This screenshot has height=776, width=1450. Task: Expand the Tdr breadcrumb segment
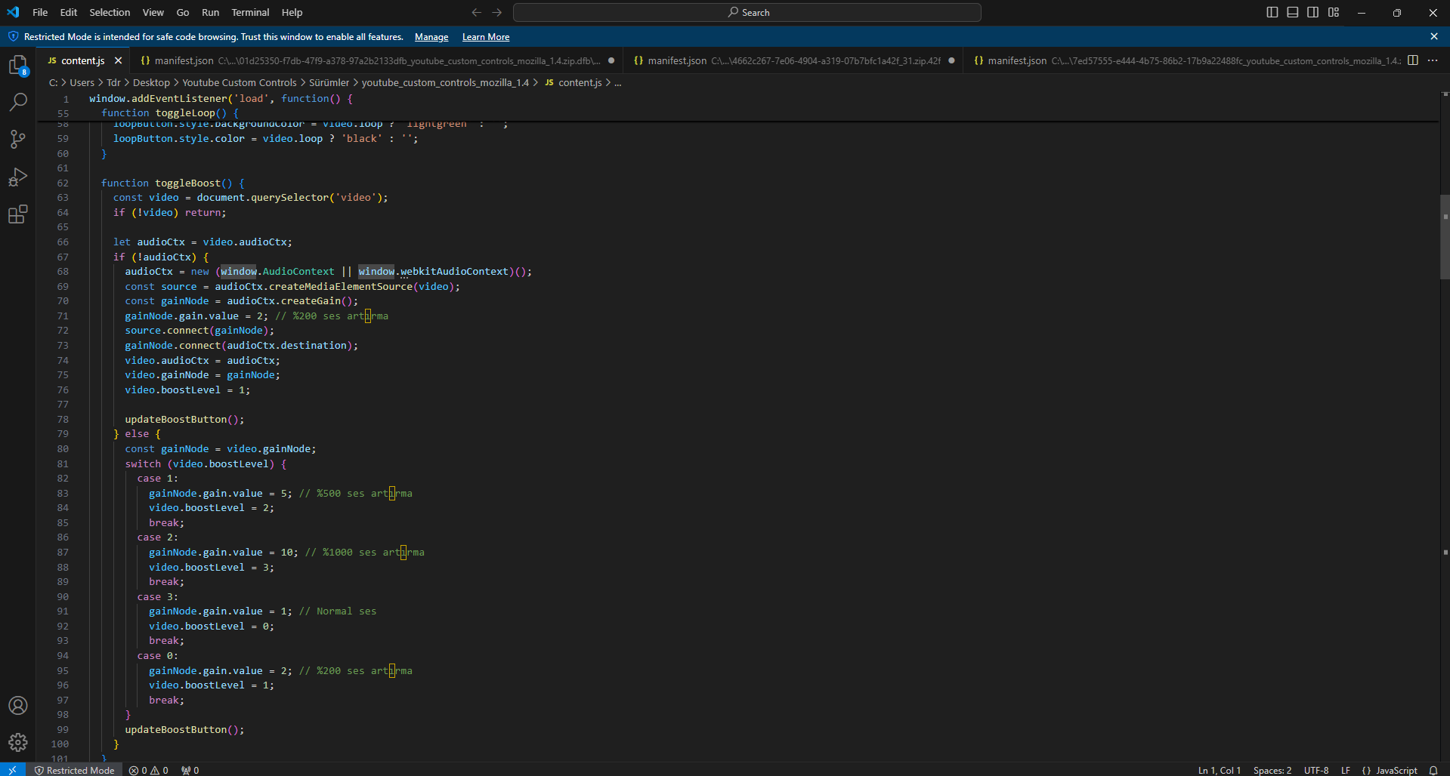pyautogui.click(x=113, y=82)
